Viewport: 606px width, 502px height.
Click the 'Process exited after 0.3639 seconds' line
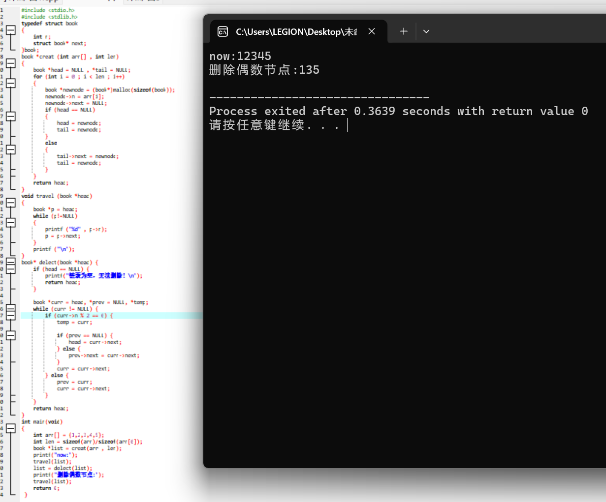(399, 111)
